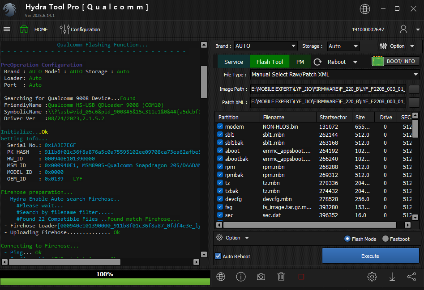Click in the Image Path field
The width and height of the screenshot is (424, 290).
(x=328, y=89)
